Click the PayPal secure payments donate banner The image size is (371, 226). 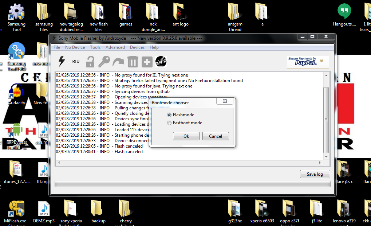click(x=308, y=62)
